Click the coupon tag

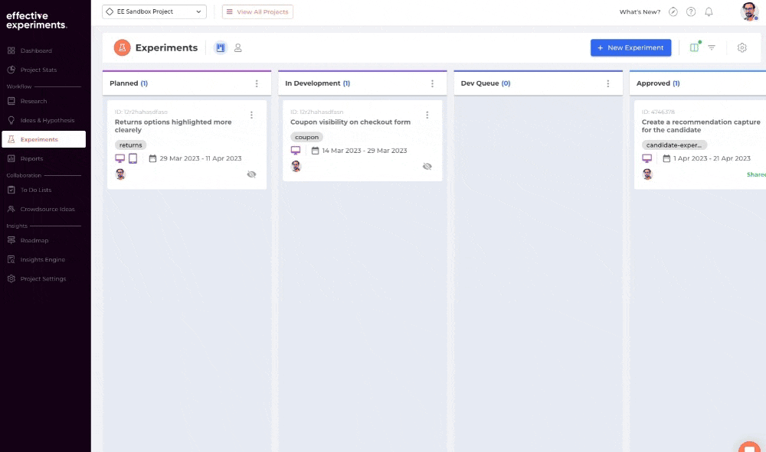306,137
